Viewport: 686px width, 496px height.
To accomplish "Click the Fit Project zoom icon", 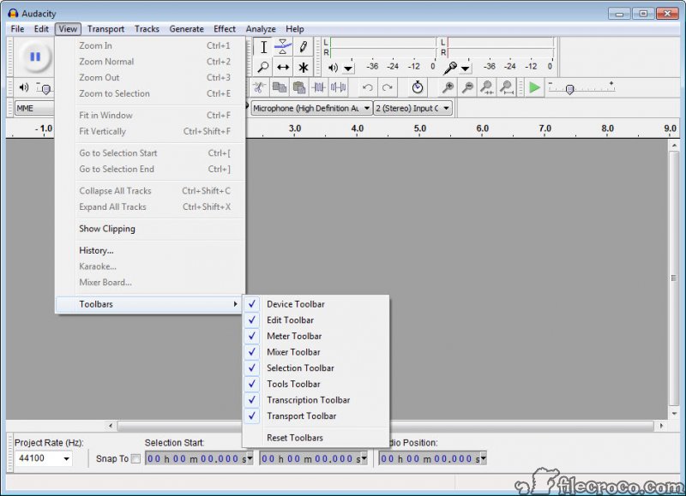I will (x=507, y=87).
